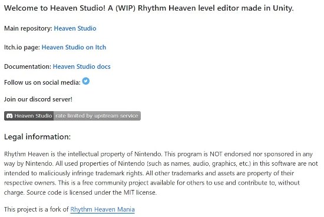Click the Discord logo in the badge
The height and width of the screenshot is (217, 324).
pyautogui.click(x=9, y=116)
